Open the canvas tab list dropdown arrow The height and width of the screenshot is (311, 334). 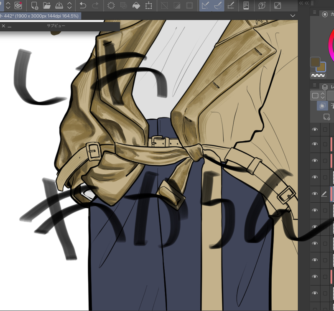click(293, 16)
